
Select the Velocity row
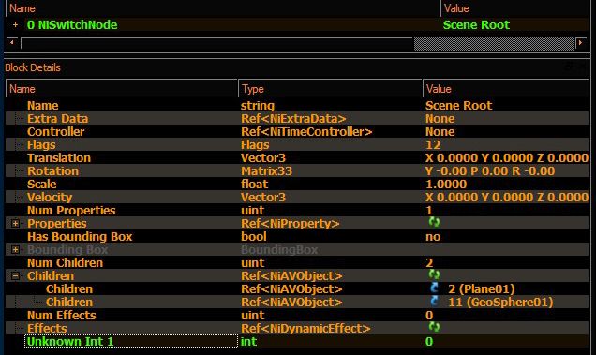click(297, 198)
